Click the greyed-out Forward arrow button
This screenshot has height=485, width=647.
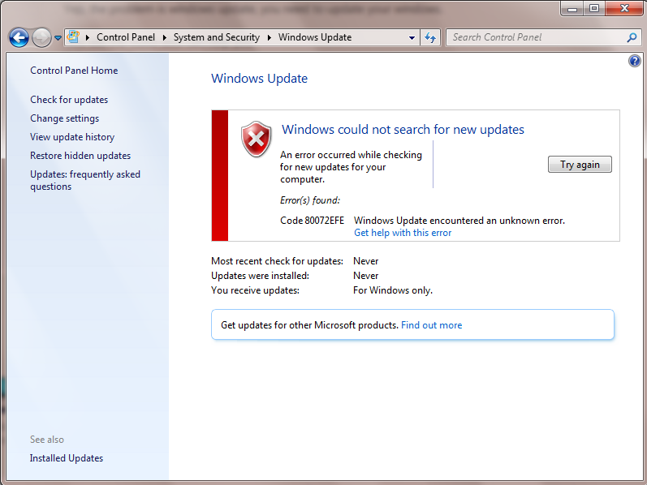[x=41, y=38]
